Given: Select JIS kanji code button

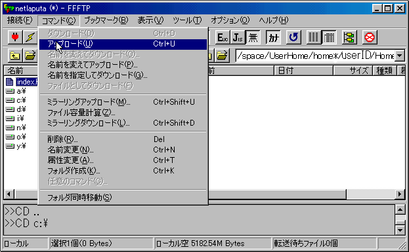Looking at the screenshot, I should (238, 37).
